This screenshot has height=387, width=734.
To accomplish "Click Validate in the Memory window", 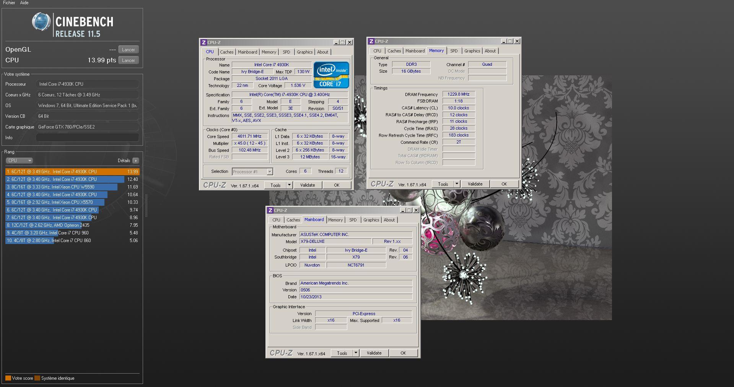I will coord(475,184).
